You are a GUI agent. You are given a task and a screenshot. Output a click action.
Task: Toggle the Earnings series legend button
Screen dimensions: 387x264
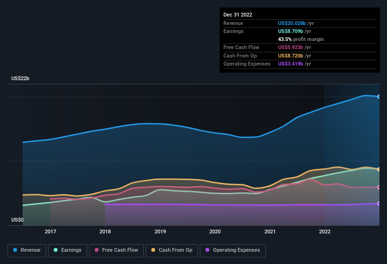click(x=67, y=250)
